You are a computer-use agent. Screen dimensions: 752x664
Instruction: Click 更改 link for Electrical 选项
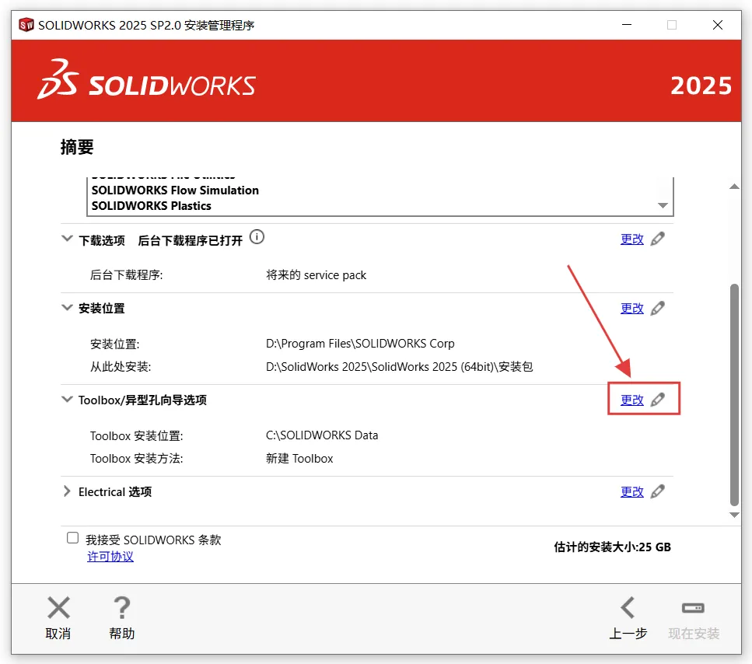pyautogui.click(x=631, y=492)
